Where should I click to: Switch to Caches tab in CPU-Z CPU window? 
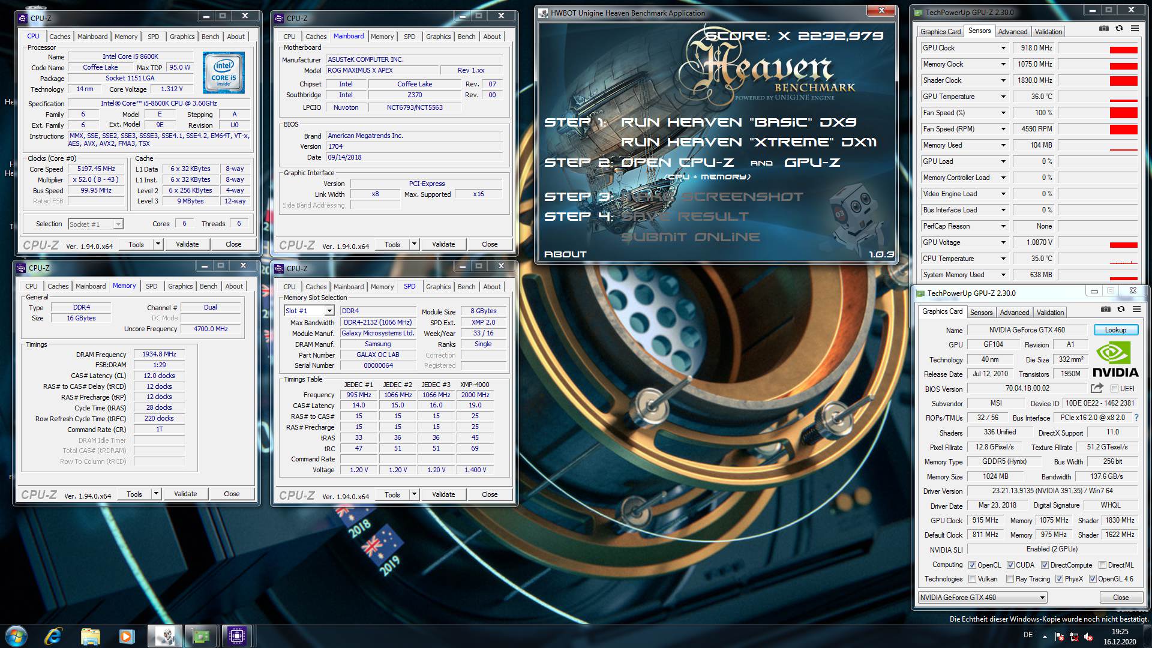(59, 37)
